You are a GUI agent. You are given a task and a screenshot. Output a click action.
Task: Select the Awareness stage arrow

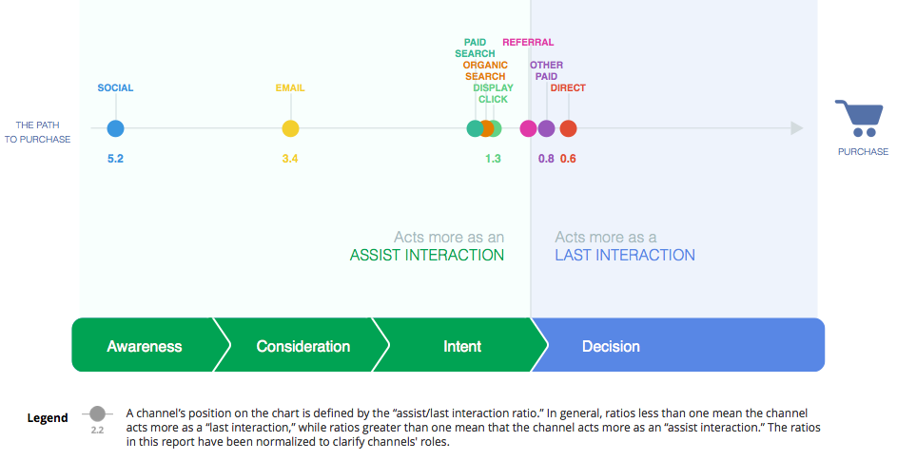pos(145,346)
